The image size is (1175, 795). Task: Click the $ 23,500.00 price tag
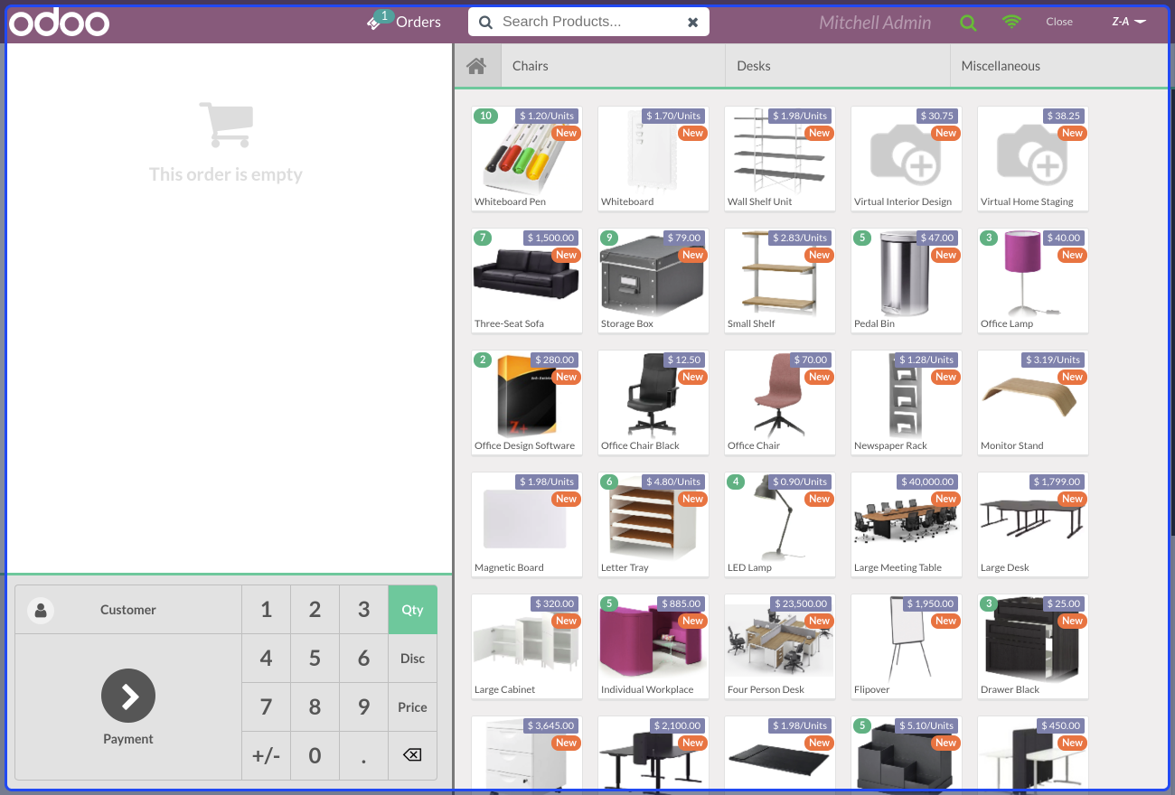(801, 603)
